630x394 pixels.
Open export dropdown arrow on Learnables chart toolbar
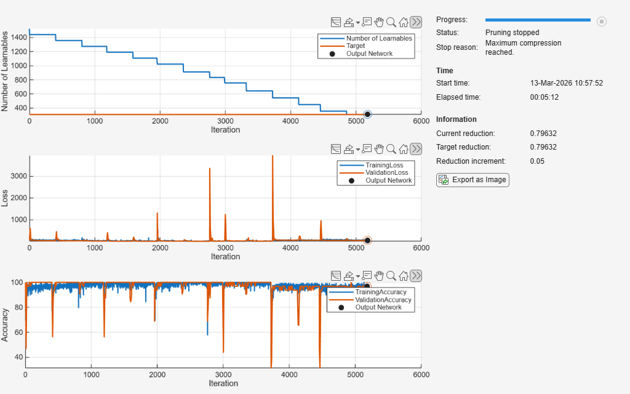tap(357, 23)
